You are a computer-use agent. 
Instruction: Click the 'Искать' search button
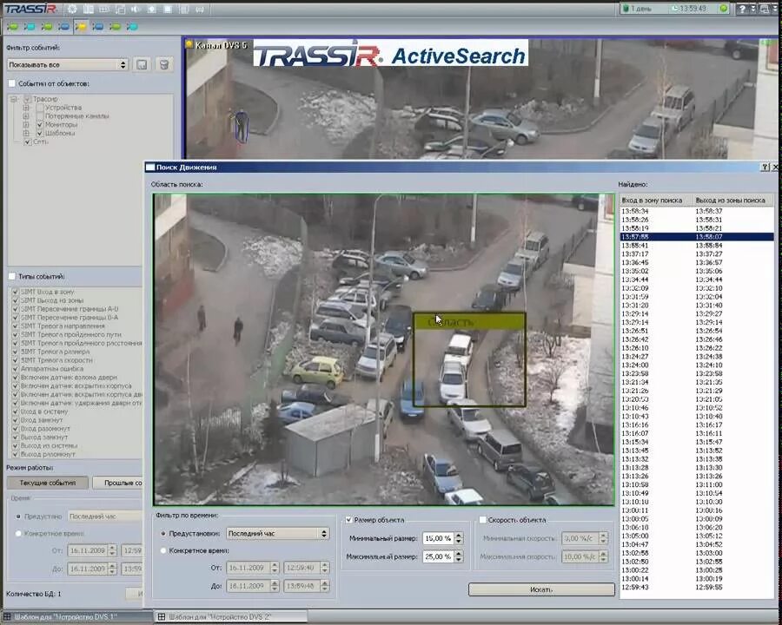coord(541,589)
